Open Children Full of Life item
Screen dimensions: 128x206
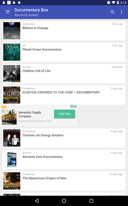click(x=64, y=73)
